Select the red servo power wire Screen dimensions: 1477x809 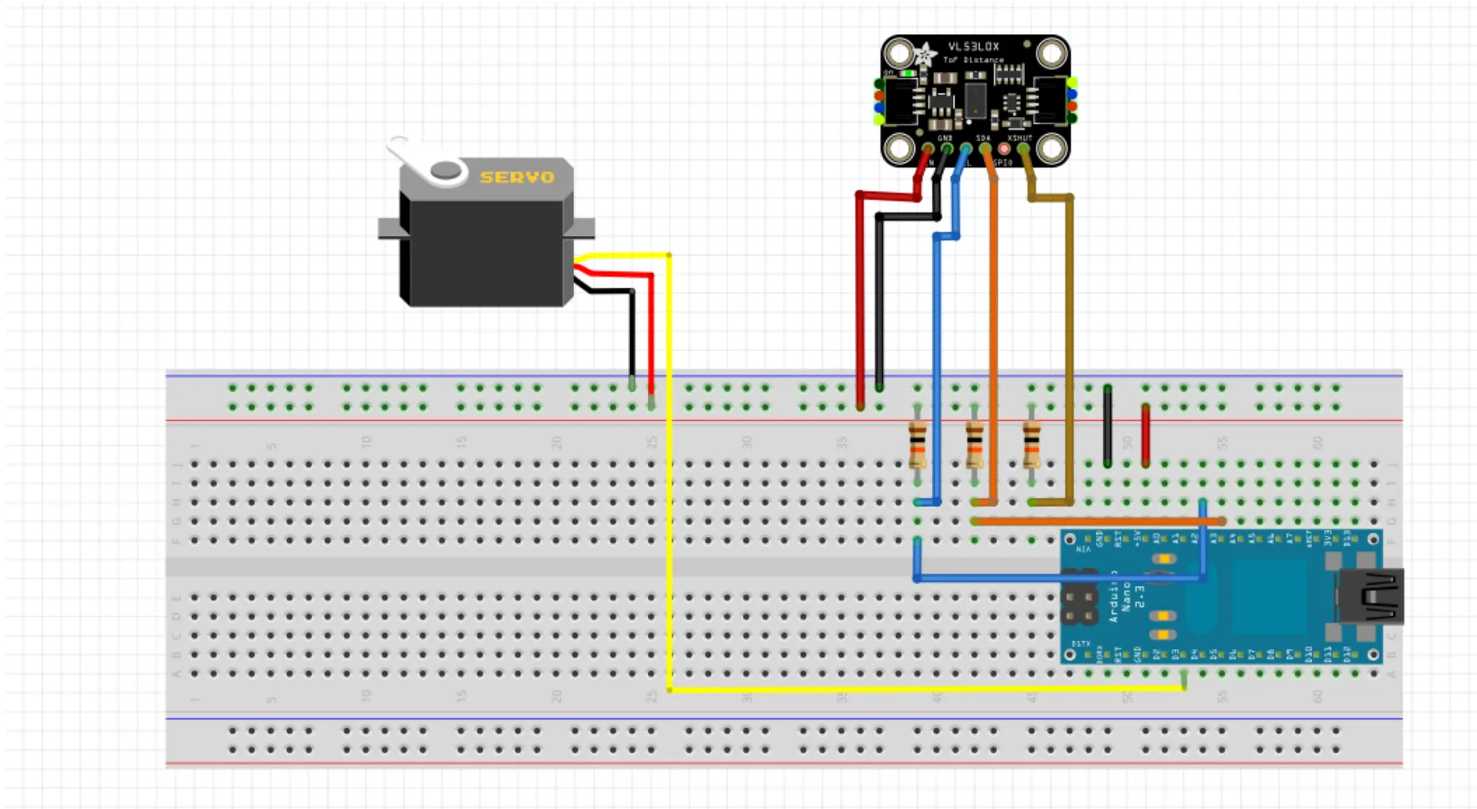click(x=651, y=334)
